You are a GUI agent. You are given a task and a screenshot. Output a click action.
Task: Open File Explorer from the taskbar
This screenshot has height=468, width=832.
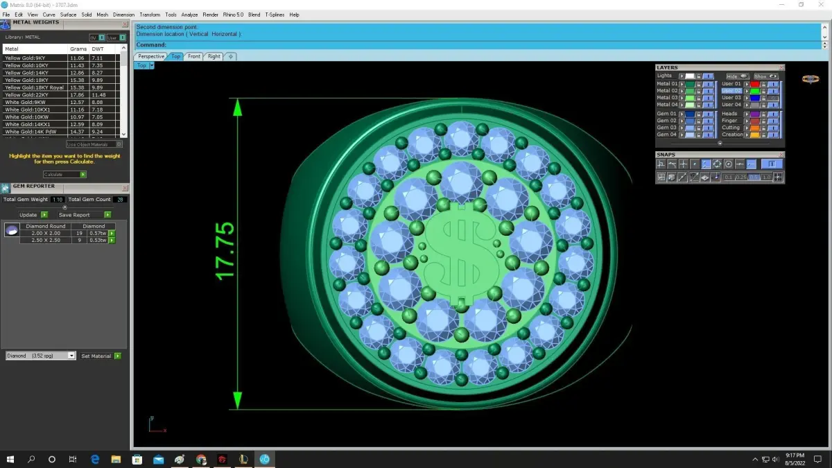point(116,459)
